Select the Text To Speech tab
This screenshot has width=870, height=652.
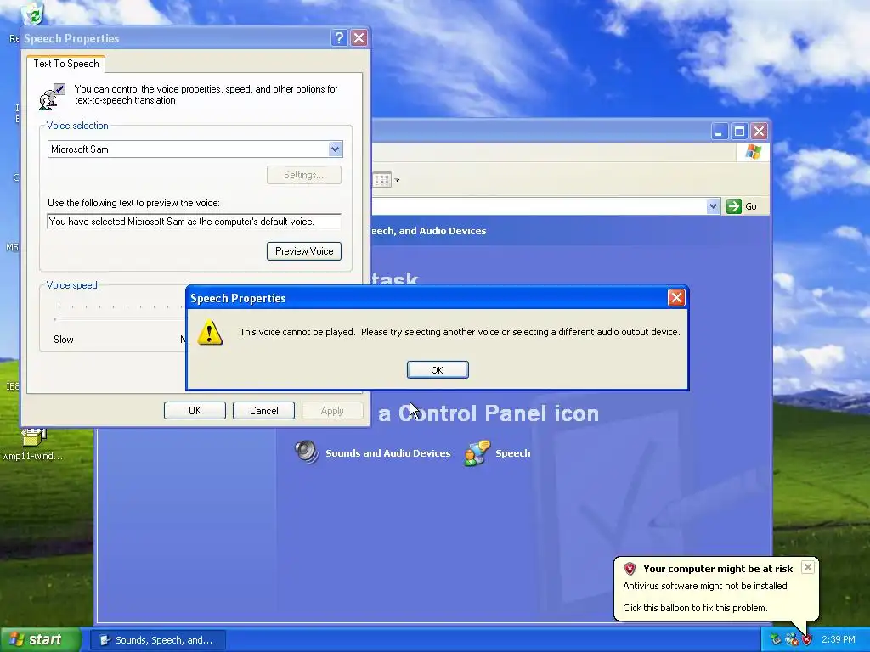[x=66, y=63]
